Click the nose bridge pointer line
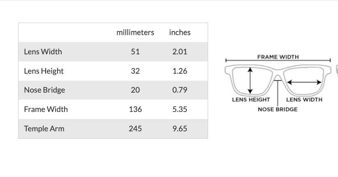 click(278, 93)
